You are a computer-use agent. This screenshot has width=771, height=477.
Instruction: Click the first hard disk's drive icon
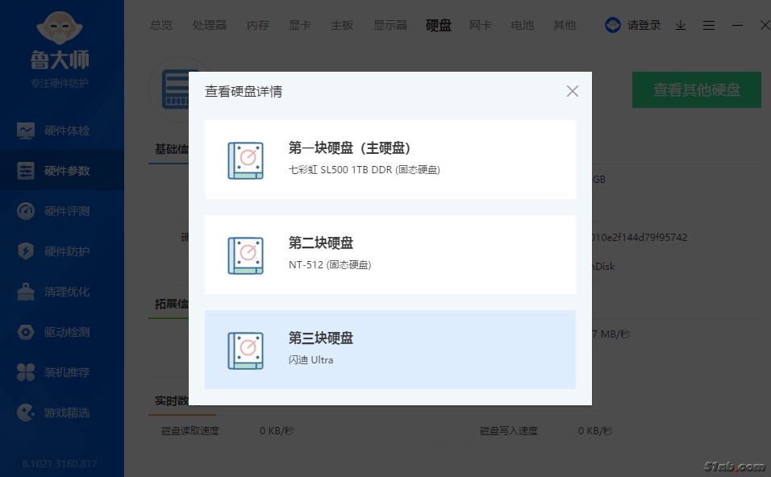[245, 160]
